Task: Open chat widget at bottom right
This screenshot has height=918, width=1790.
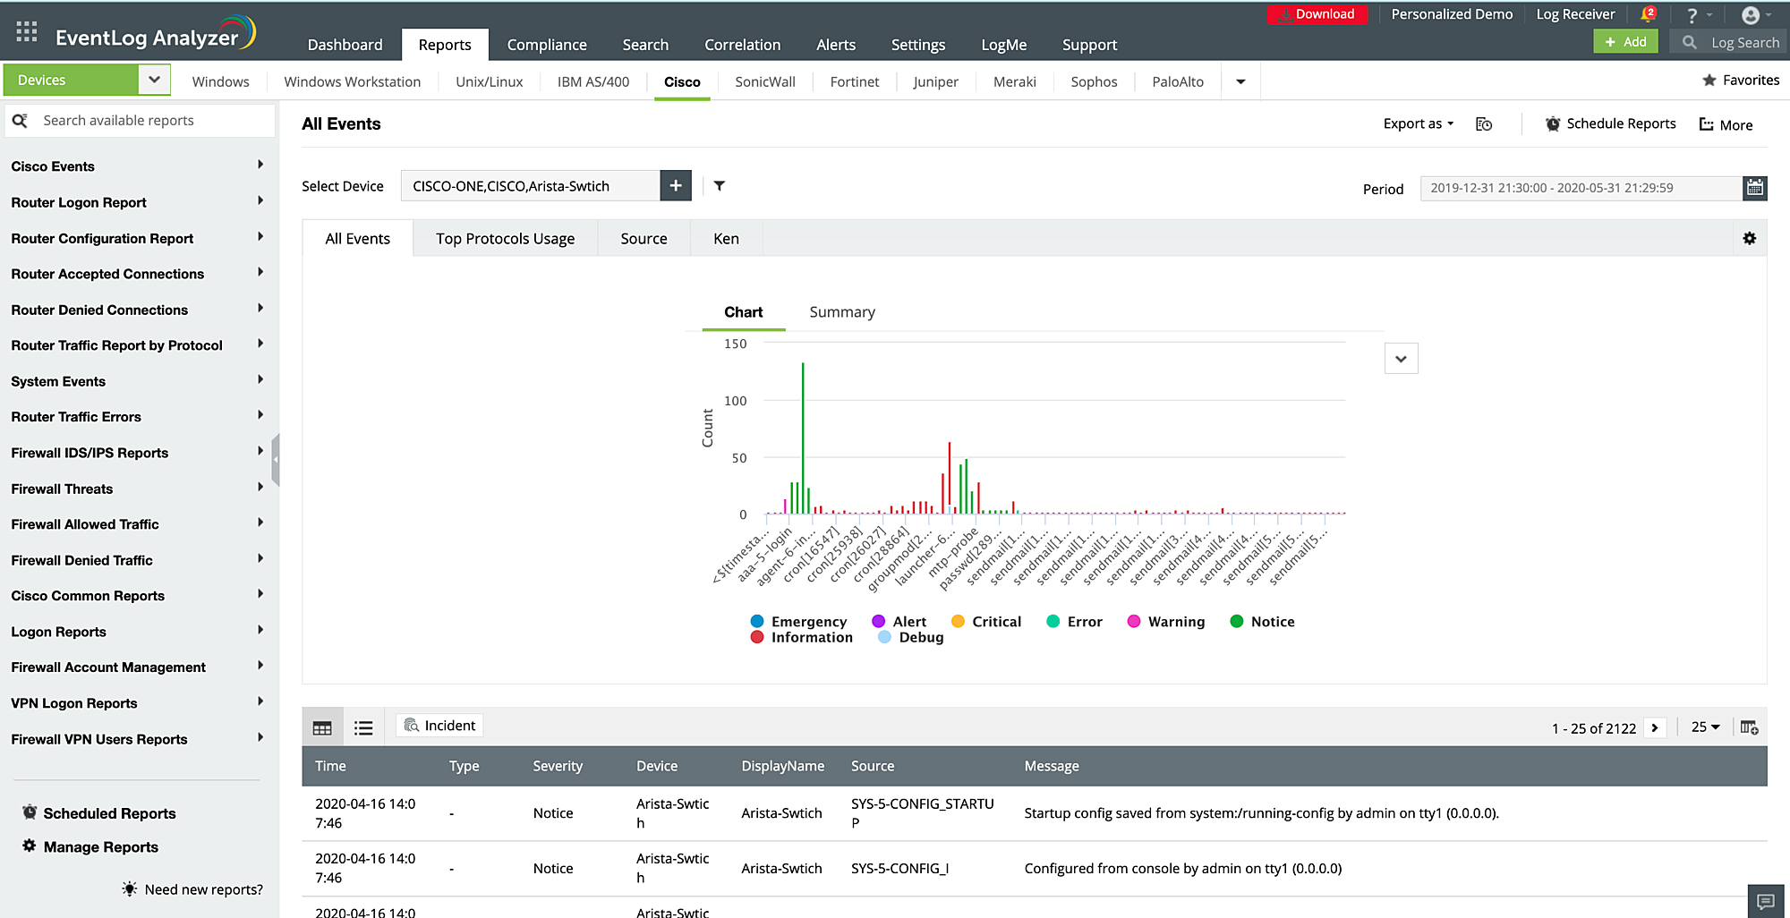Action: 1765,901
